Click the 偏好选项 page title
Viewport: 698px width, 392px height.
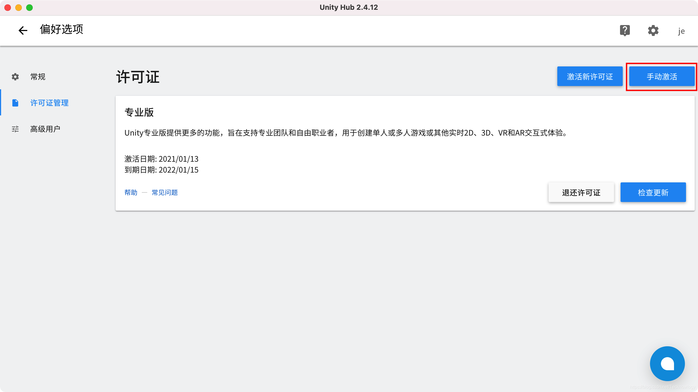[x=62, y=29]
